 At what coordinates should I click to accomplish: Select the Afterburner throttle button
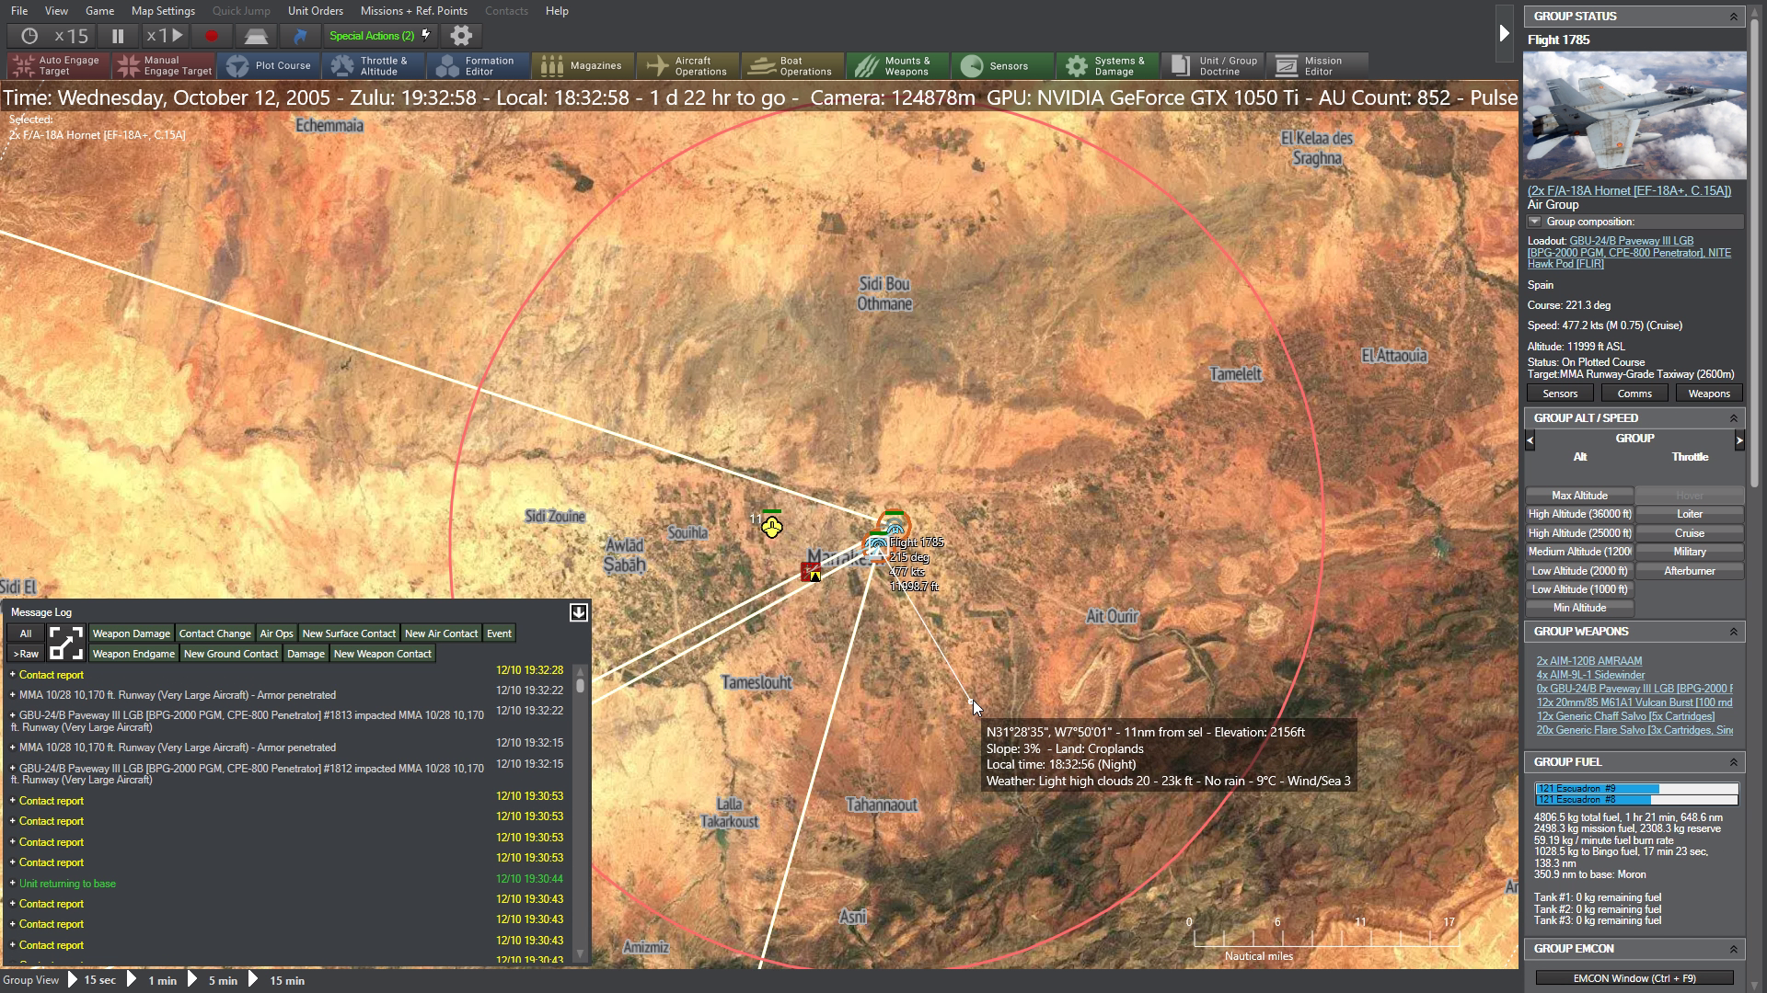(1689, 571)
